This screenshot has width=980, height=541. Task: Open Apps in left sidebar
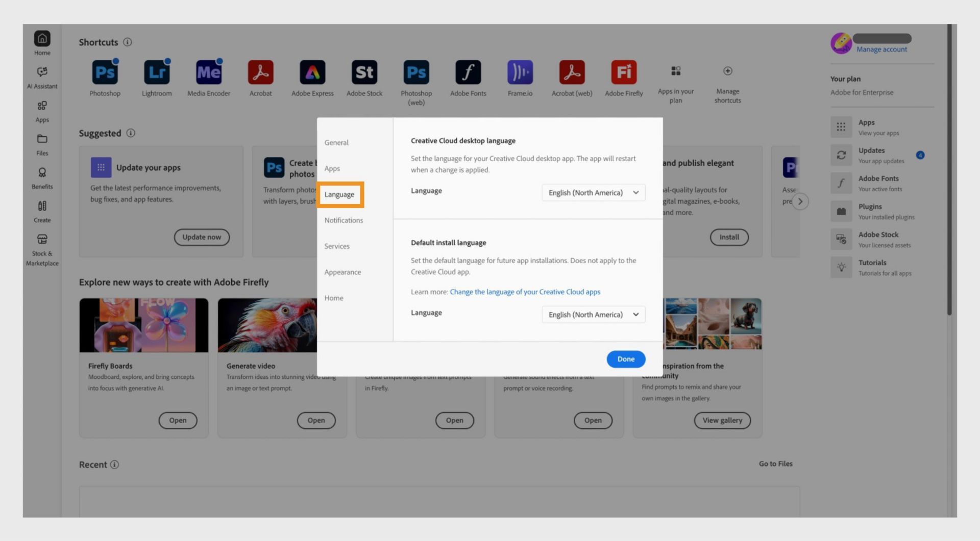pyautogui.click(x=42, y=111)
